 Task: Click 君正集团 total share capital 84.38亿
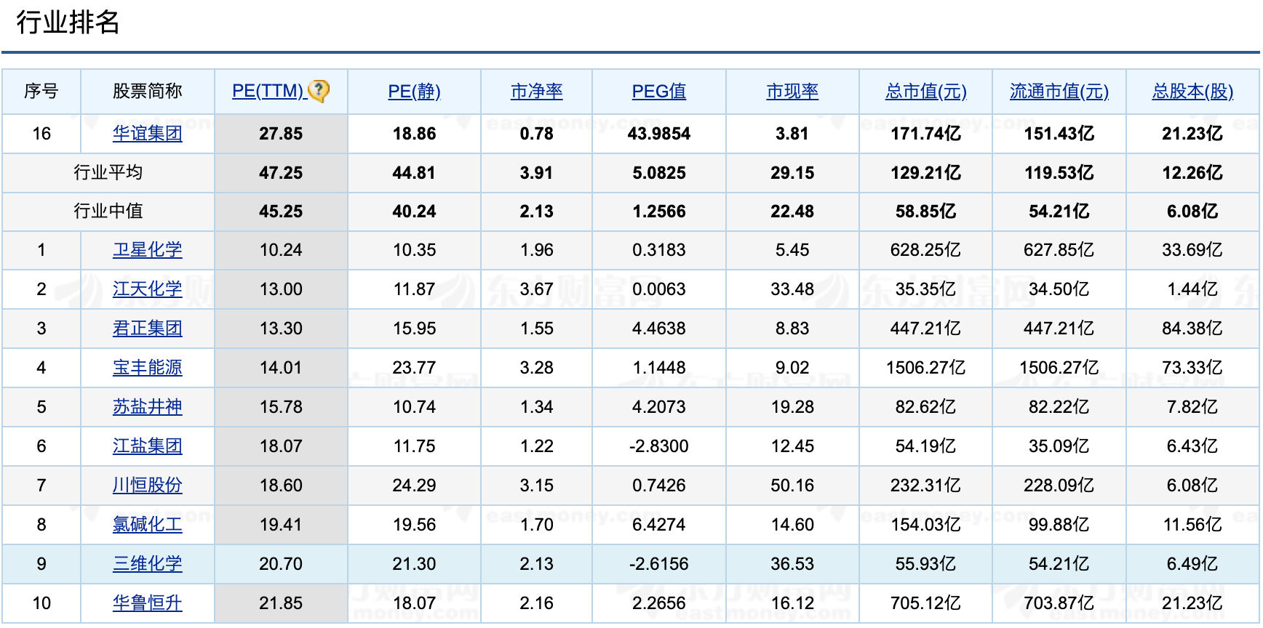[1193, 329]
